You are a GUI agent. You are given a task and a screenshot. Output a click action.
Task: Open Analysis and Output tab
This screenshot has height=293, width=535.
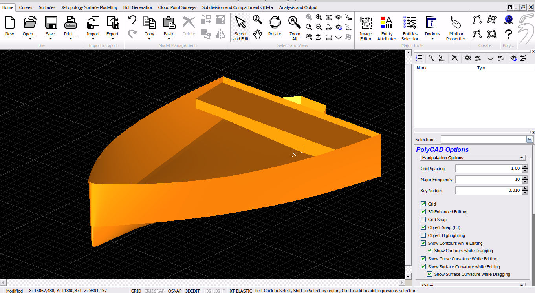coord(298,7)
